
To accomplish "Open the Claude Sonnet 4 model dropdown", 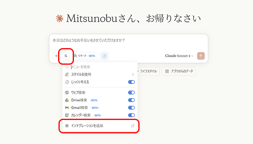I will [x=179, y=56].
